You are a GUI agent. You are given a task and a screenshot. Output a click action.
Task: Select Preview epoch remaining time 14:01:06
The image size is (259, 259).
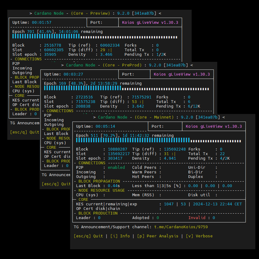coord(69,32)
